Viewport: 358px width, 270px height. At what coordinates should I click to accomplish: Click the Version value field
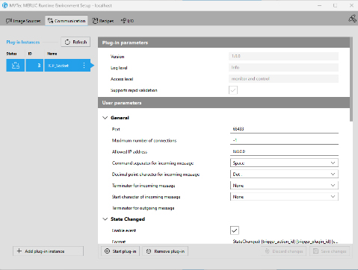tap(283, 56)
